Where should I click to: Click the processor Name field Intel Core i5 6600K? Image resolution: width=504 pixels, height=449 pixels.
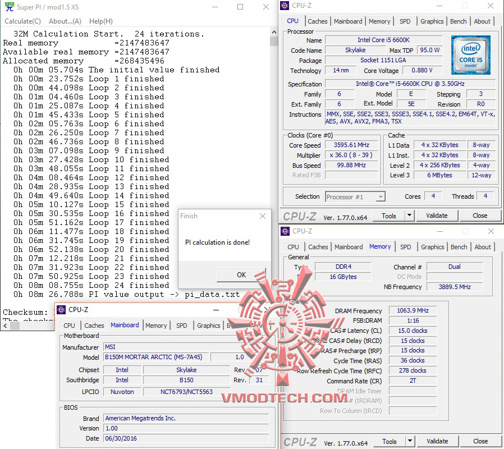click(x=383, y=40)
